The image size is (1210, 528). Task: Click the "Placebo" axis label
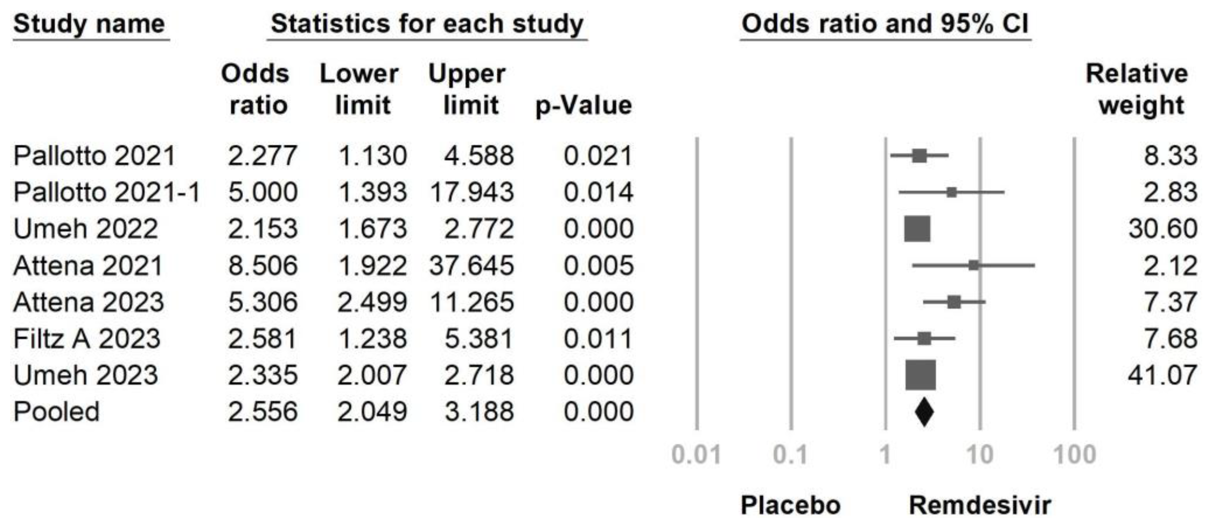tap(791, 505)
